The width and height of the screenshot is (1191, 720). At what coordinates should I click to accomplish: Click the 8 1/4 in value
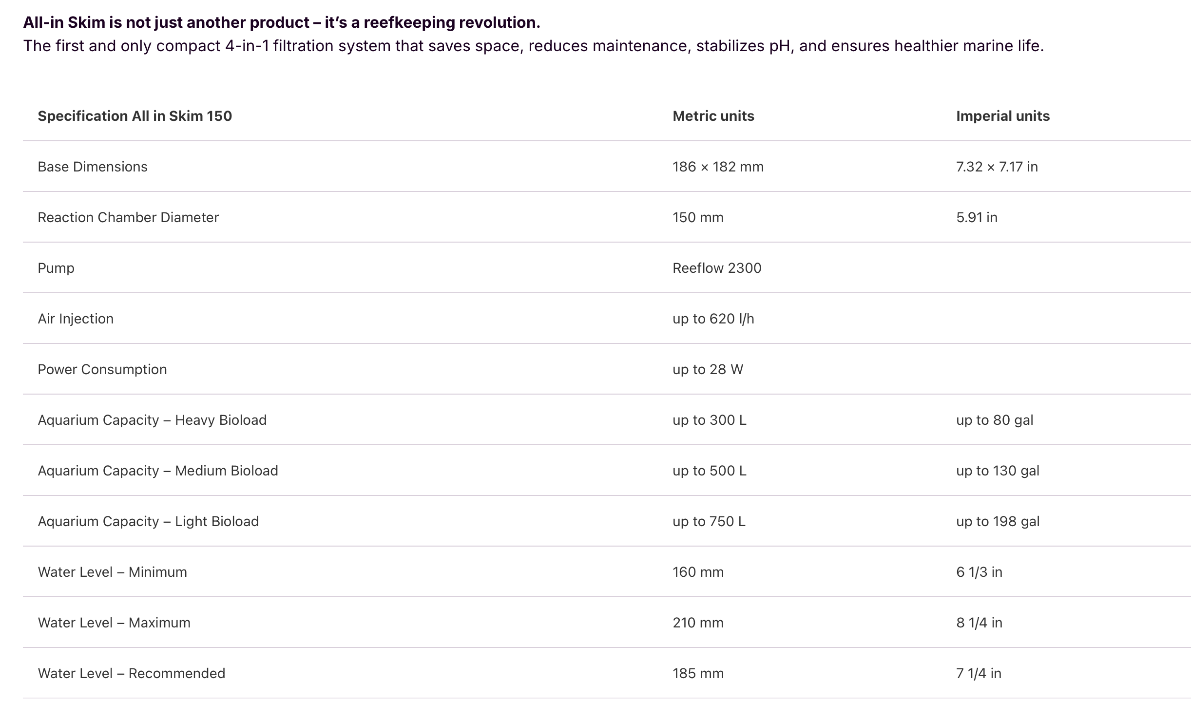point(979,623)
